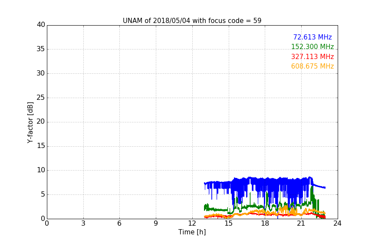Click the x-axis tick label 18
Screen dimensions: 375x250
coord(265,224)
